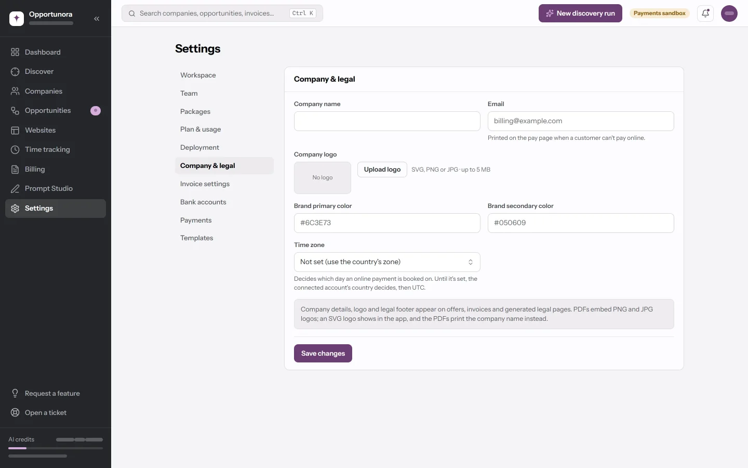This screenshot has height=468, width=748.
Task: Click the search magnifier icon
Action: point(132,14)
